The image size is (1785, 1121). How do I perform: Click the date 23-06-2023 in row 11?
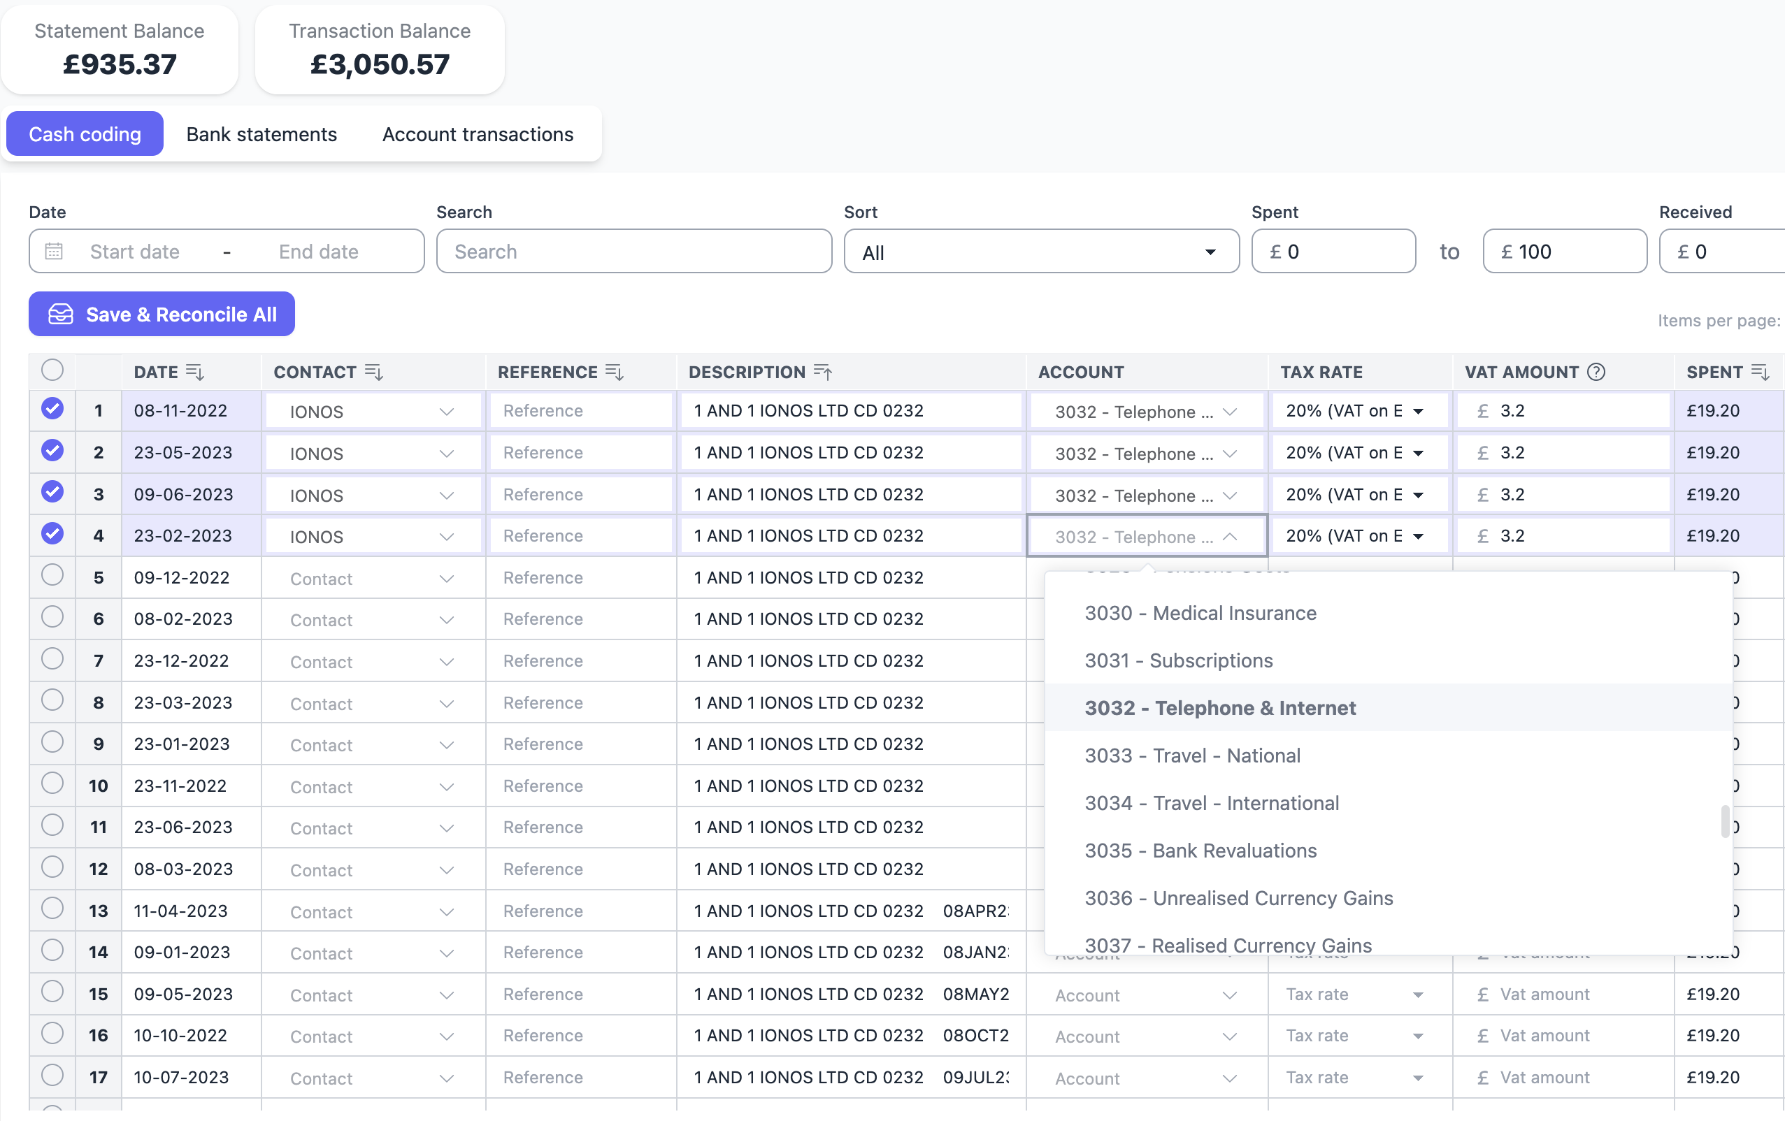[x=183, y=827]
